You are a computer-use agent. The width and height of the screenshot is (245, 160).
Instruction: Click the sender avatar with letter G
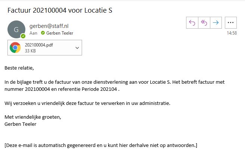pos(16,29)
